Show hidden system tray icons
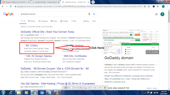 pyautogui.click(x=145, y=93)
